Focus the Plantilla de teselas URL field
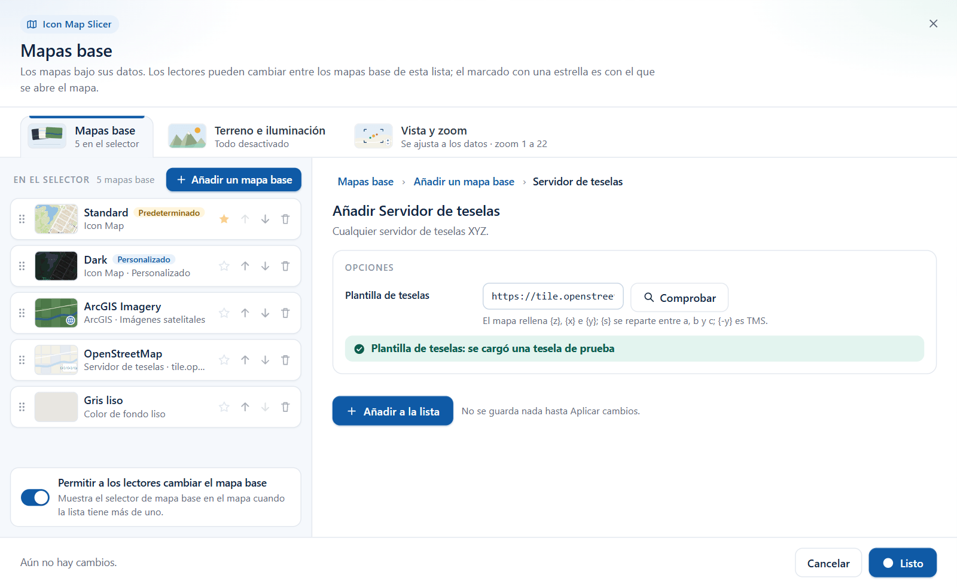The image size is (957, 587). pyautogui.click(x=553, y=296)
